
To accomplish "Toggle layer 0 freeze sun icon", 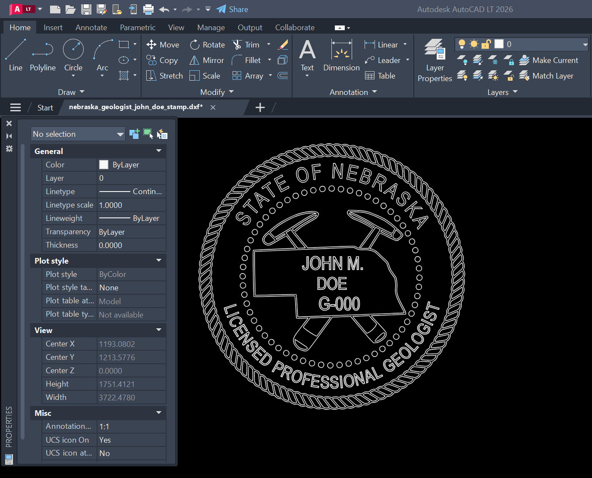I will (474, 44).
